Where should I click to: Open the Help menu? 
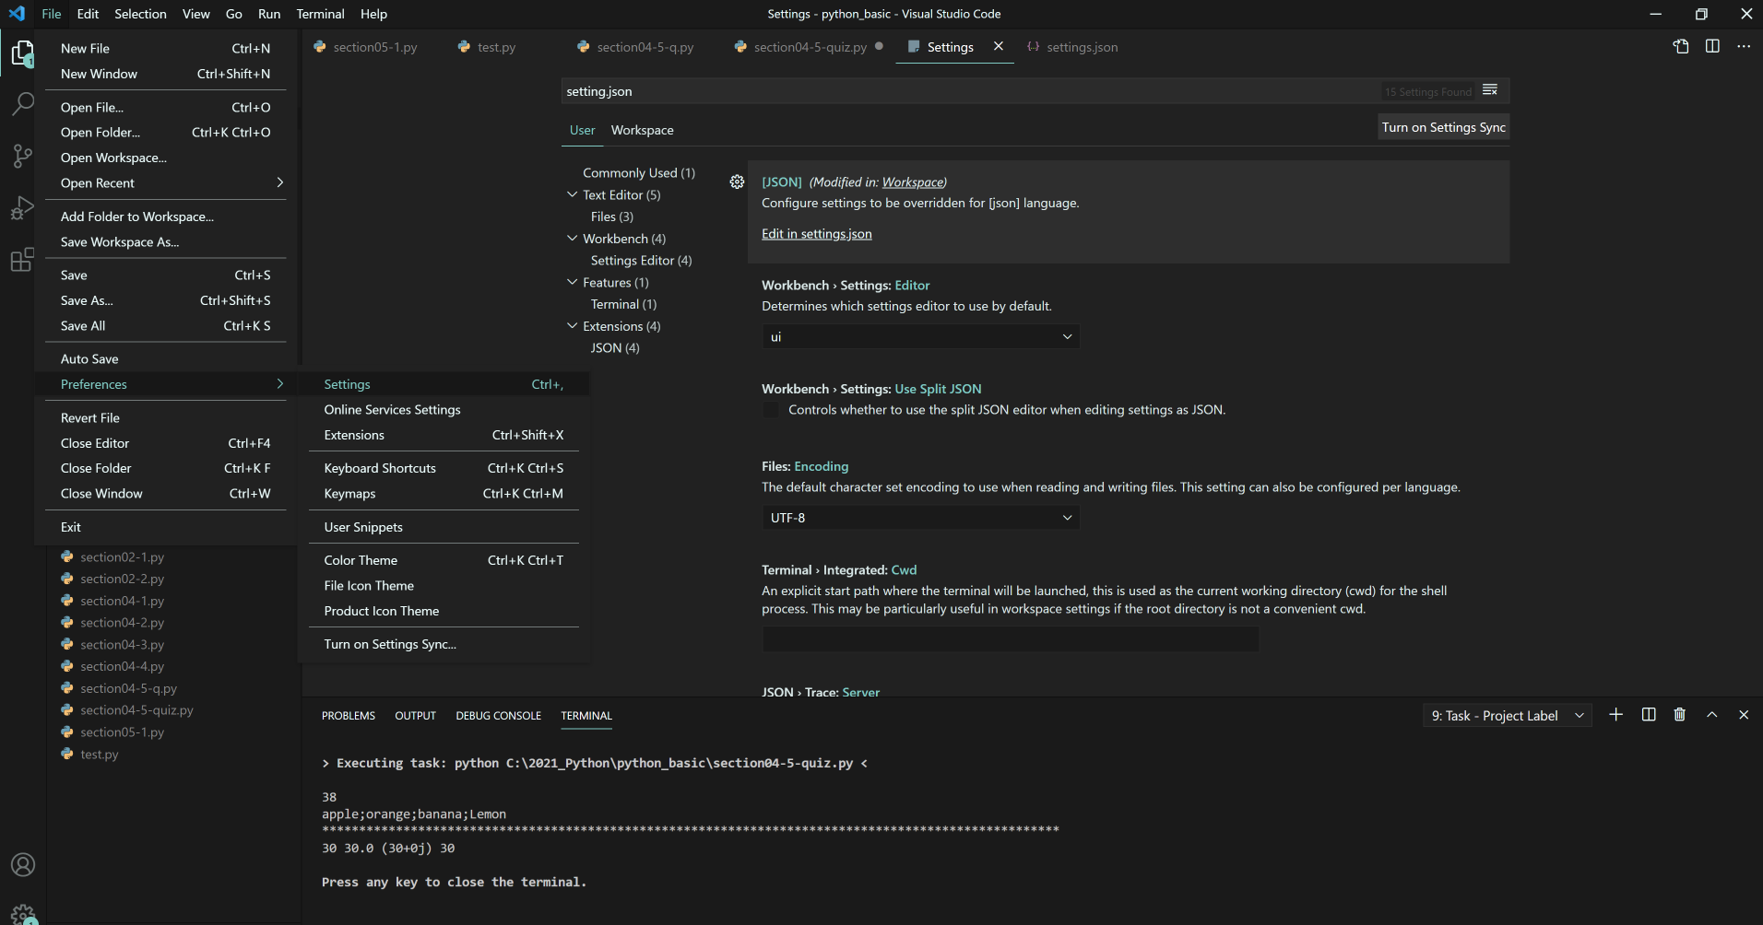click(373, 14)
